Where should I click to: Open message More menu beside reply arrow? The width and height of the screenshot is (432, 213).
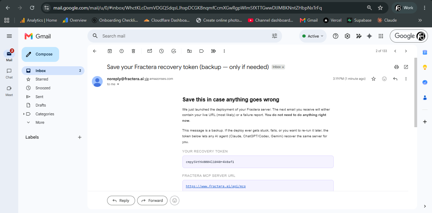click(x=406, y=79)
